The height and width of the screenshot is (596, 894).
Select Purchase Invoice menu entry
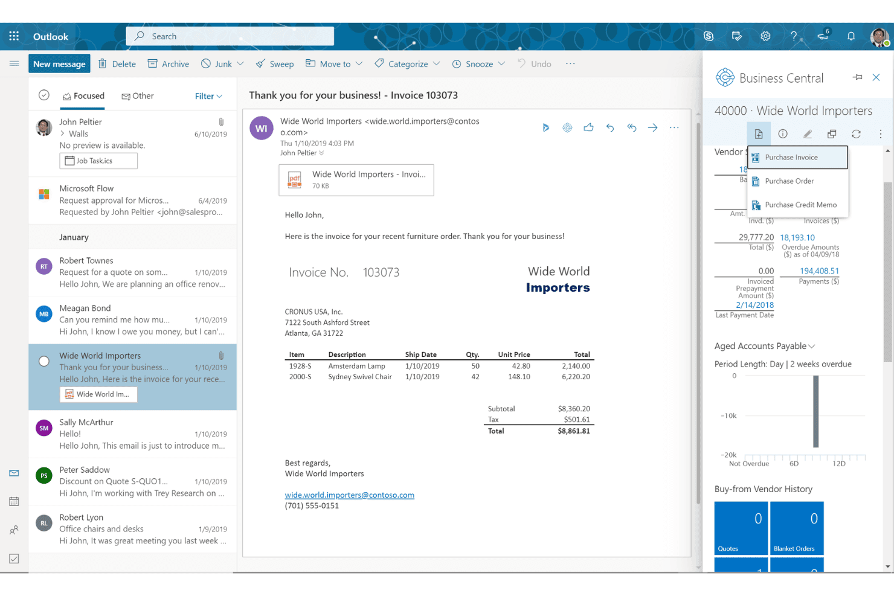pos(798,158)
